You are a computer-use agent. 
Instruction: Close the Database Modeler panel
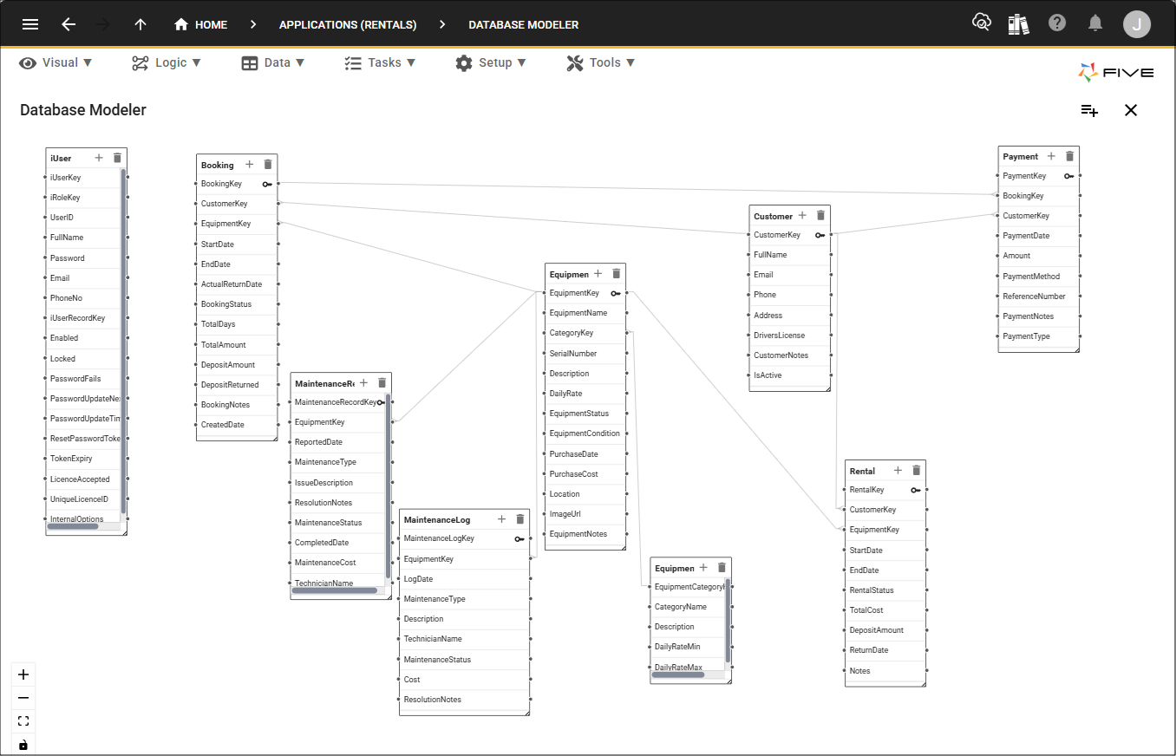click(1131, 110)
